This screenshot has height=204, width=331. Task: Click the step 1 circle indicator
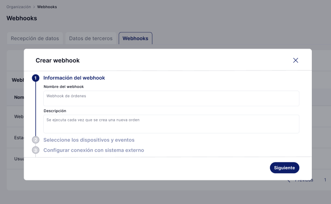tap(36, 78)
